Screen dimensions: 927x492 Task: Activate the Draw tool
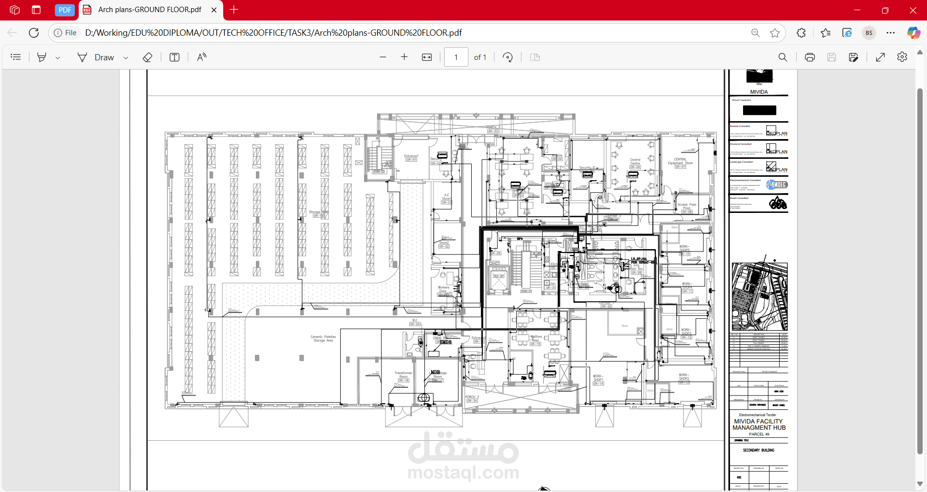pos(96,57)
